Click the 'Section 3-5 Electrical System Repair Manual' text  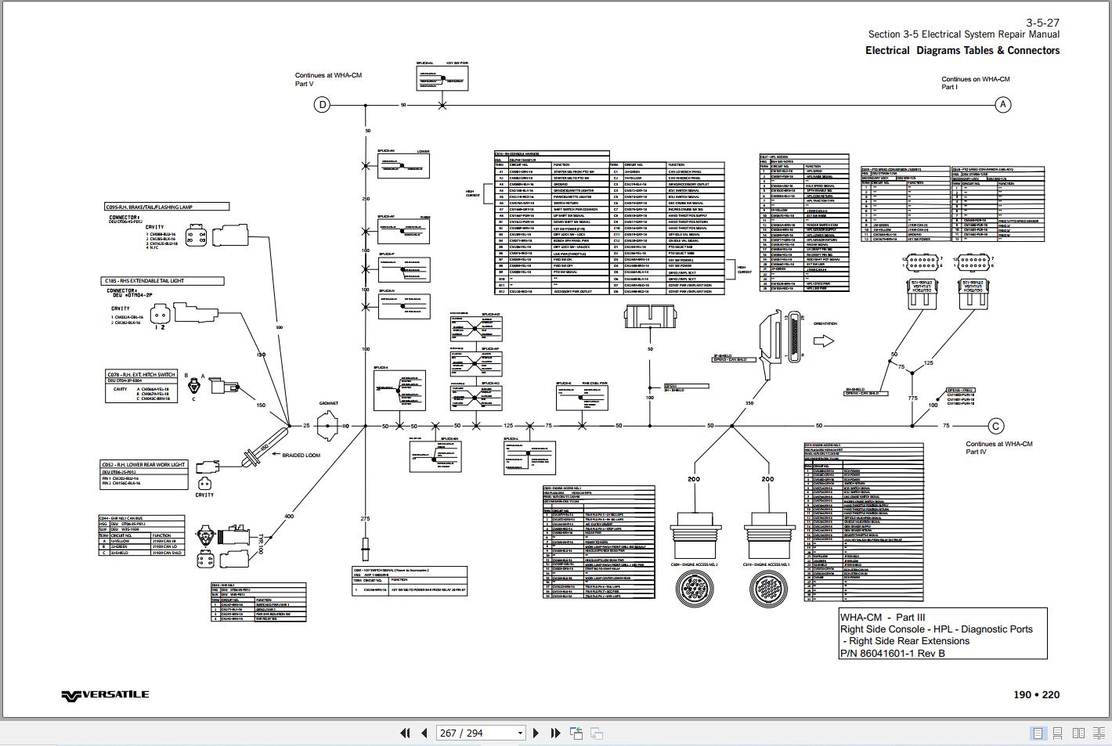pyautogui.click(x=964, y=34)
